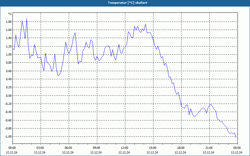The width and height of the screenshot is (250, 156).
Task: Select the 1,00 y-axis value
Action: [x=9, y=55]
